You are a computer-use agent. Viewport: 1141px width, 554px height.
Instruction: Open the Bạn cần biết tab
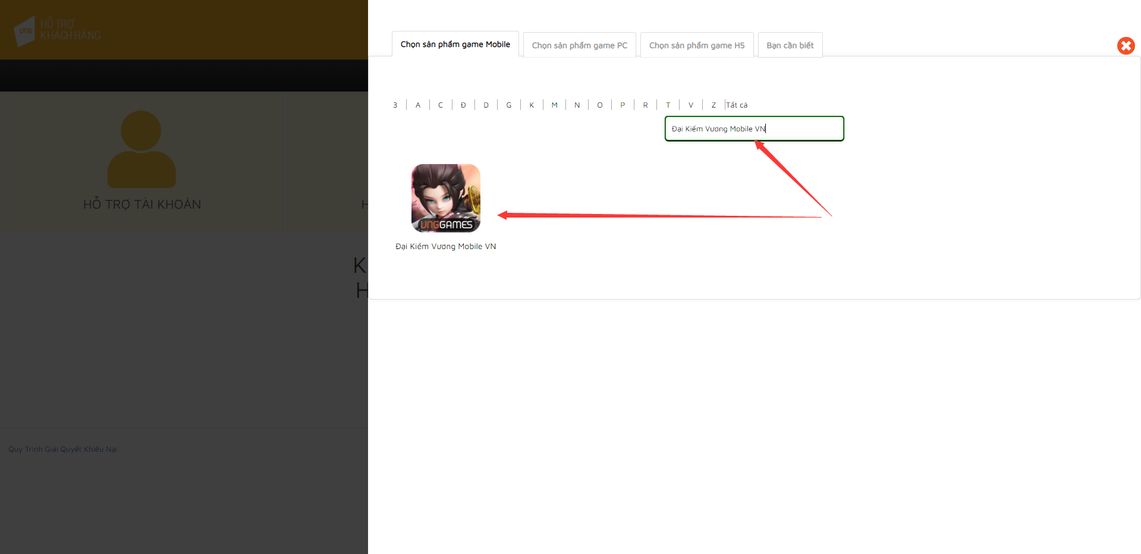790,45
